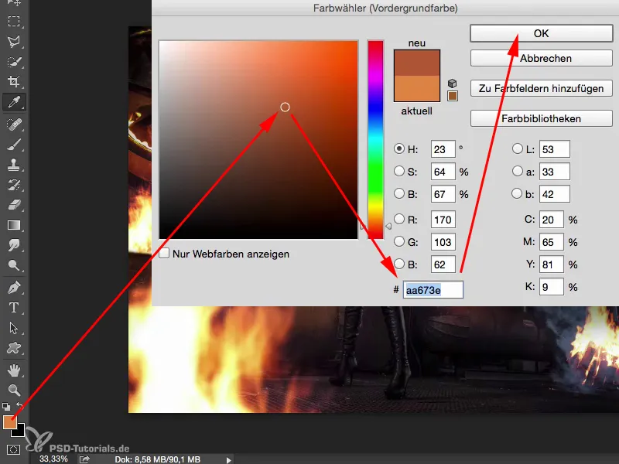Click the K black field showing 9
Viewport: 619px width, 464px height.
(x=552, y=287)
